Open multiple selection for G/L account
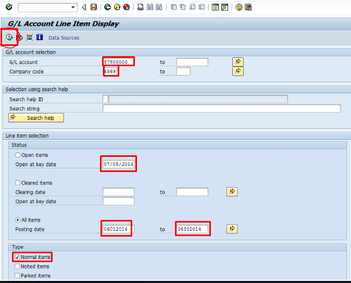The height and width of the screenshot is (283, 351). pos(237,62)
